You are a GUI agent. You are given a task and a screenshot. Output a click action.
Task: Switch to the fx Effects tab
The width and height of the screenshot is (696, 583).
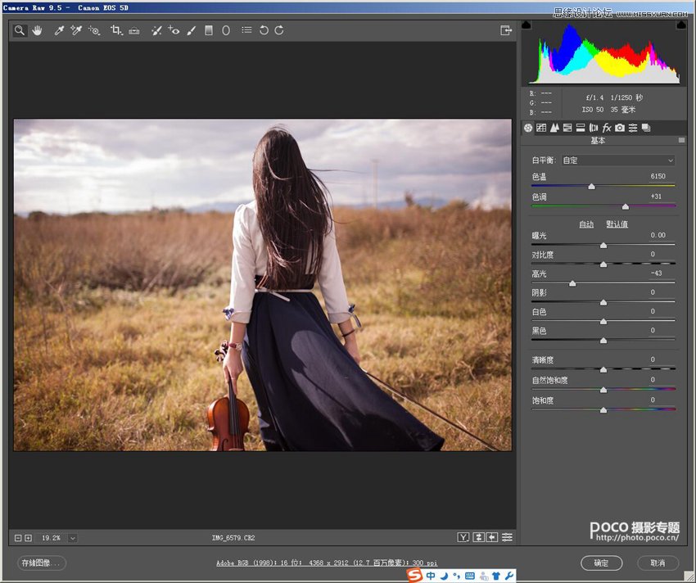click(x=607, y=128)
